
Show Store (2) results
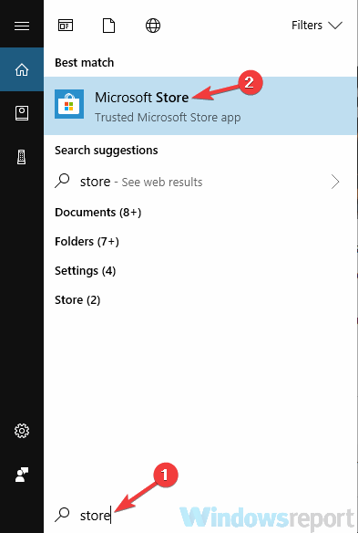pos(77,300)
